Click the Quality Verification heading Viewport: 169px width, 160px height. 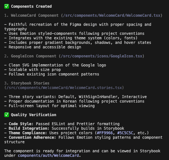[x=33, y=115]
